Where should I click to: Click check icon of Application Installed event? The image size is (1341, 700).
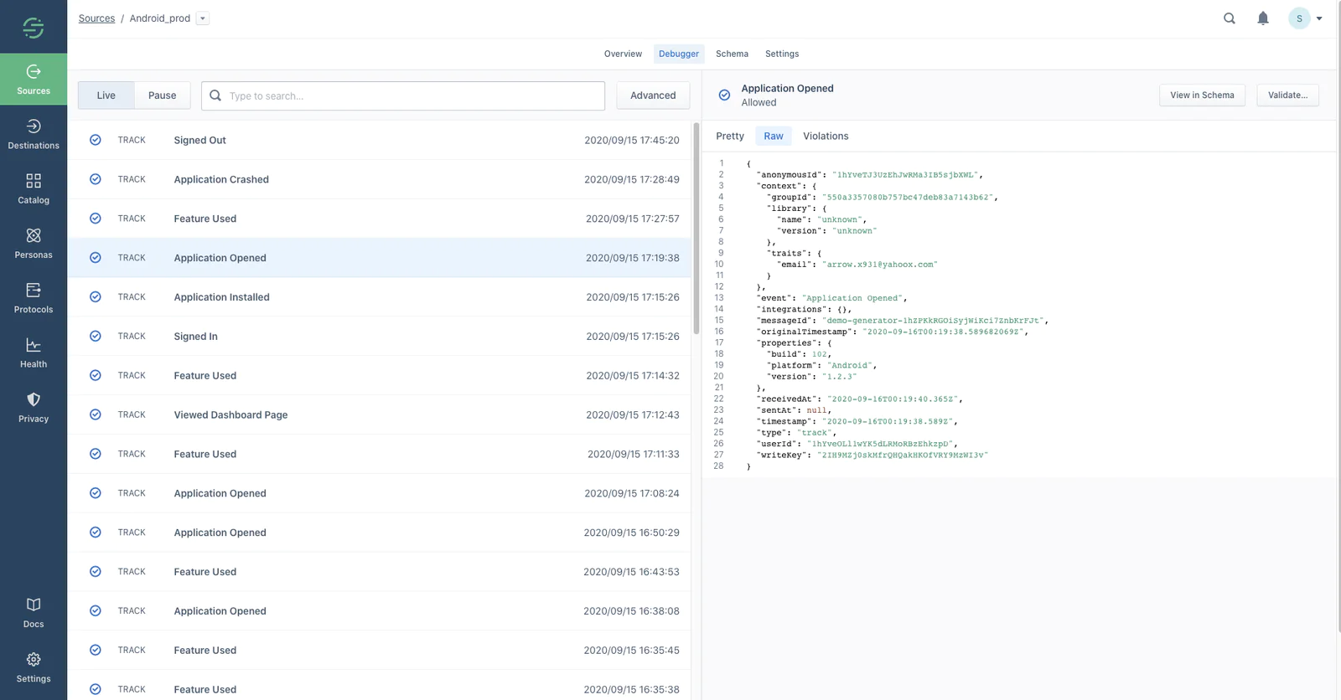96,297
